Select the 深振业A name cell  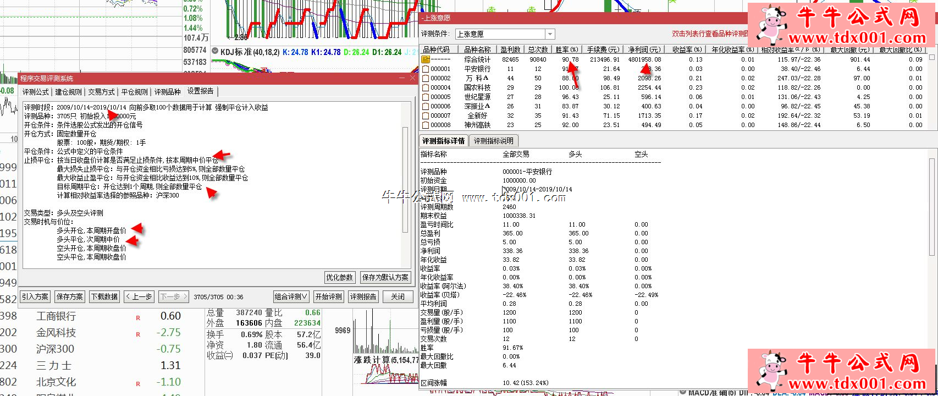click(477, 106)
